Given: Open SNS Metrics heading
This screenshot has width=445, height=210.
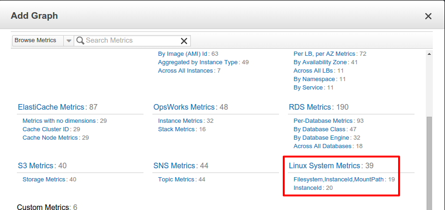Looking at the screenshot, I should click(174, 165).
